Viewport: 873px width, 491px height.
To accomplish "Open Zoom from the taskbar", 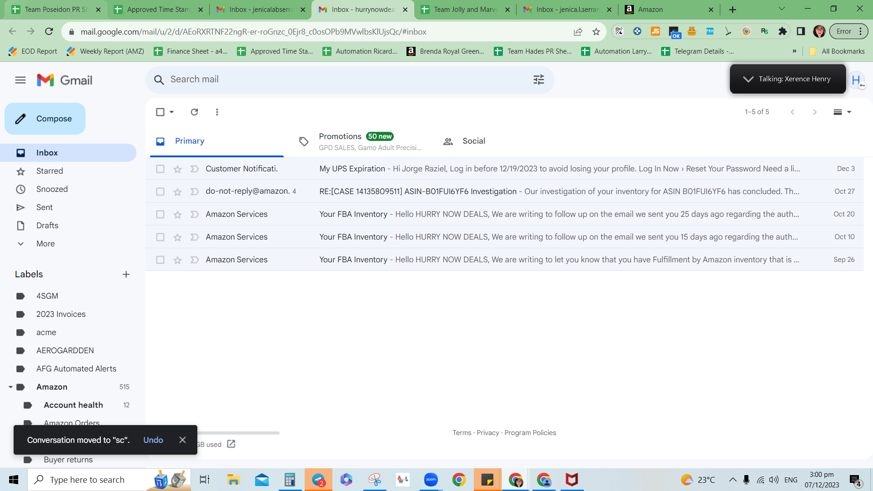I will click(431, 480).
